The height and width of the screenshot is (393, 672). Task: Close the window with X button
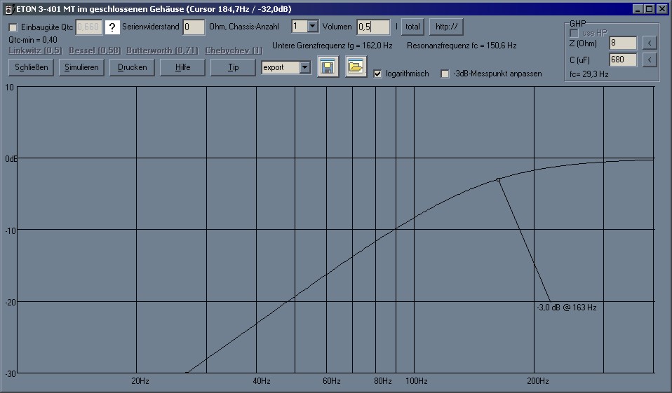click(x=661, y=9)
